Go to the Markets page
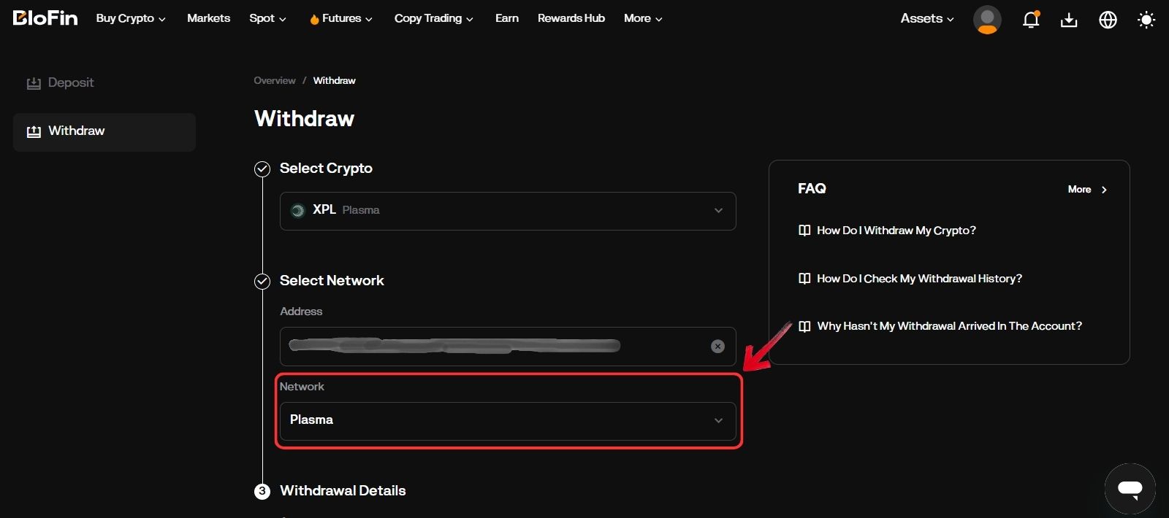Image resolution: width=1169 pixels, height=518 pixels. coord(208,18)
